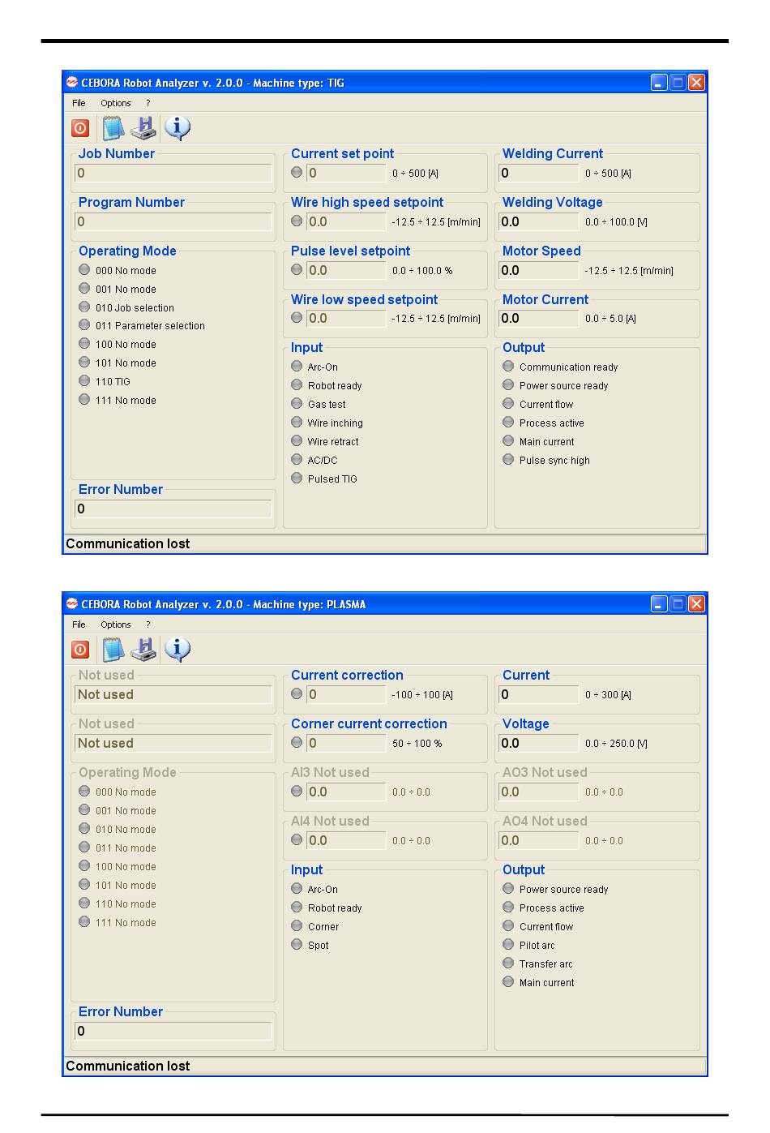Open the info bubble icon in PLASMA window

(177, 649)
